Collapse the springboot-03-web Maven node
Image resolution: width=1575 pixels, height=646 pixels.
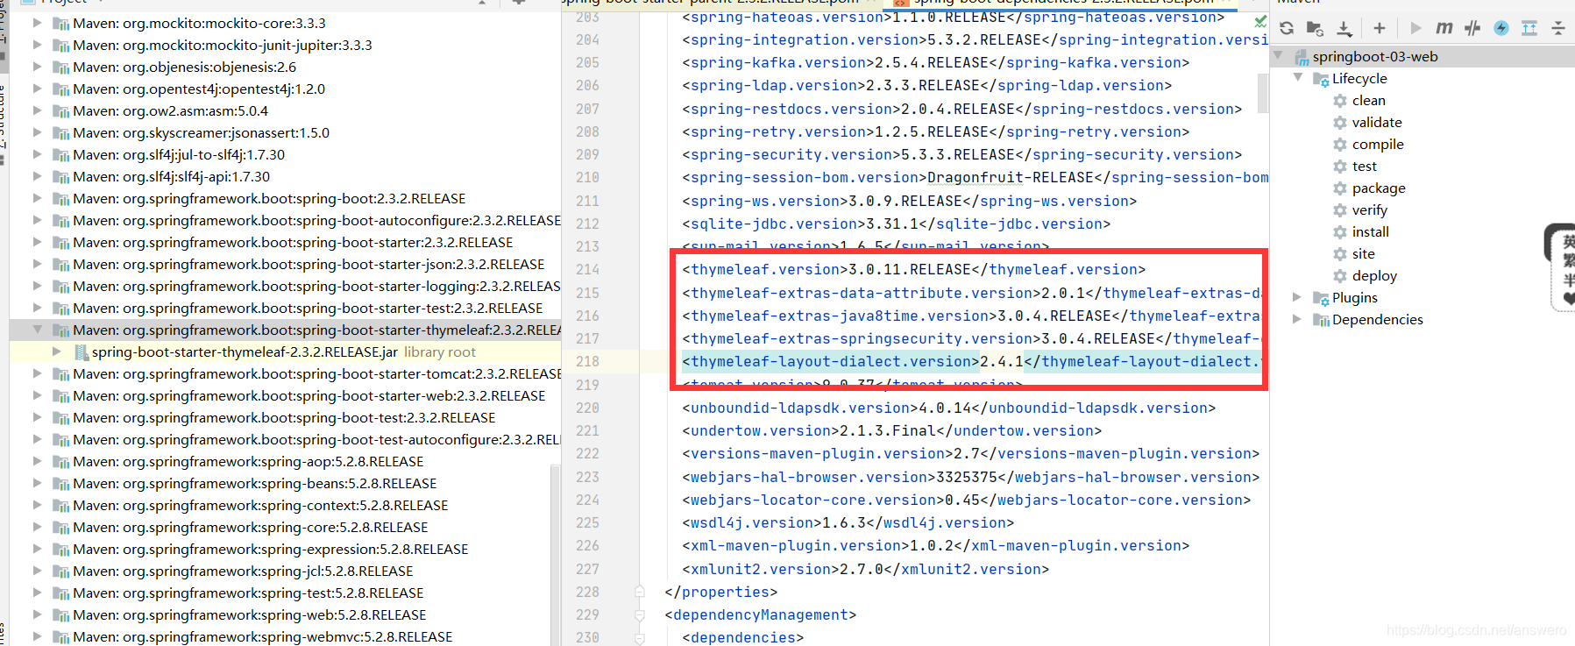click(1278, 56)
